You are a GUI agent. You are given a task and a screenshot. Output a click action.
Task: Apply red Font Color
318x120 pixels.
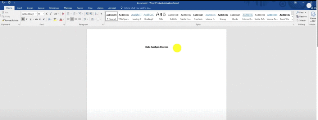pyautogui.click(x=61, y=19)
